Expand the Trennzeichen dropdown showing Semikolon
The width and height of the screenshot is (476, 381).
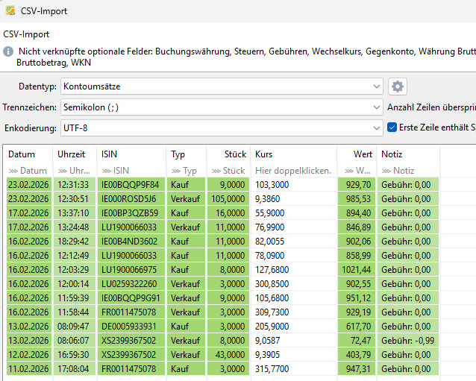coord(221,107)
